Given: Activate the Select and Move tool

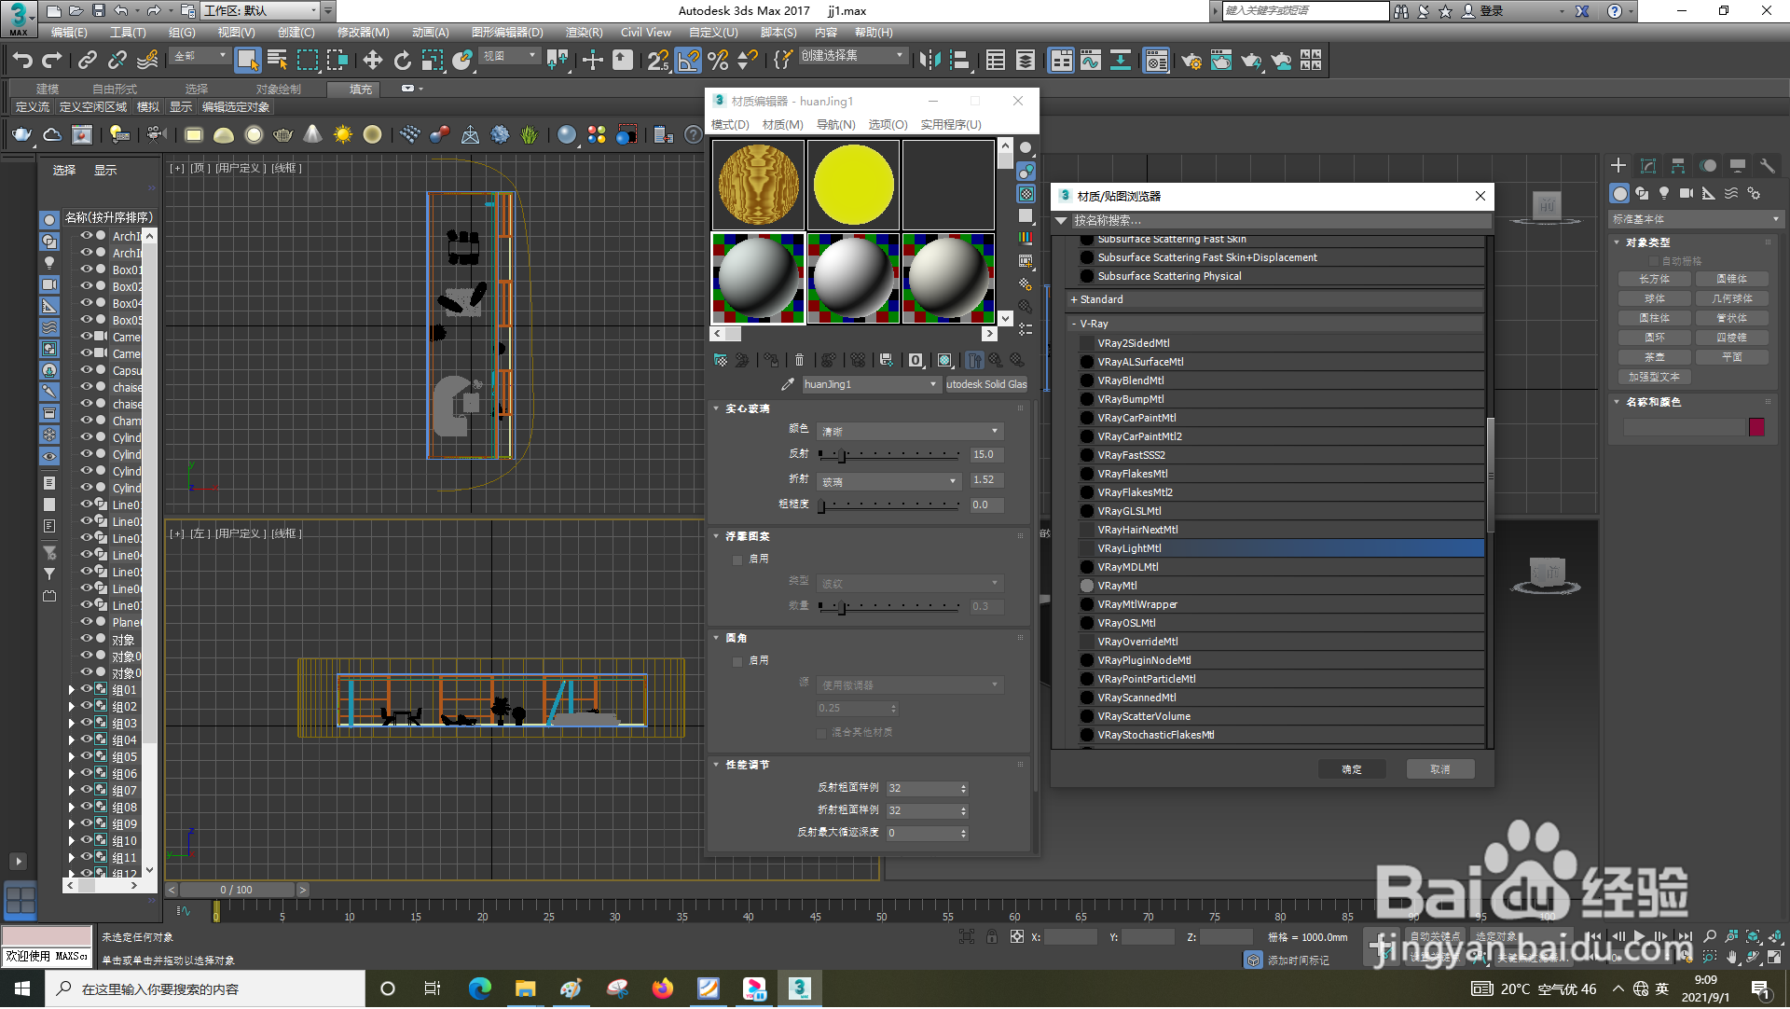Looking at the screenshot, I should tap(372, 61).
